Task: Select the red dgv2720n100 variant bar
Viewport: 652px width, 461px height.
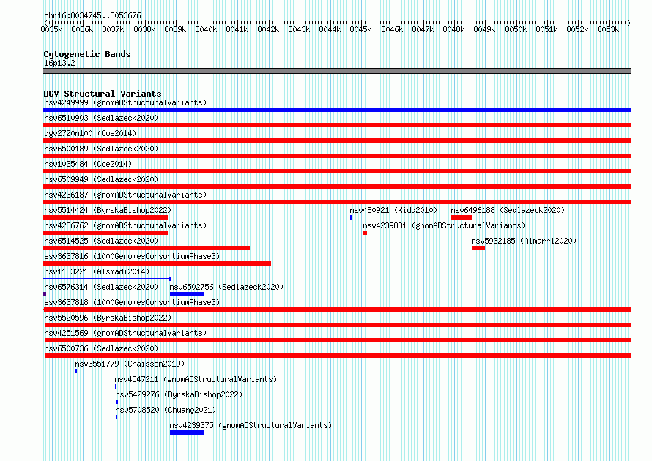Action: (x=337, y=140)
